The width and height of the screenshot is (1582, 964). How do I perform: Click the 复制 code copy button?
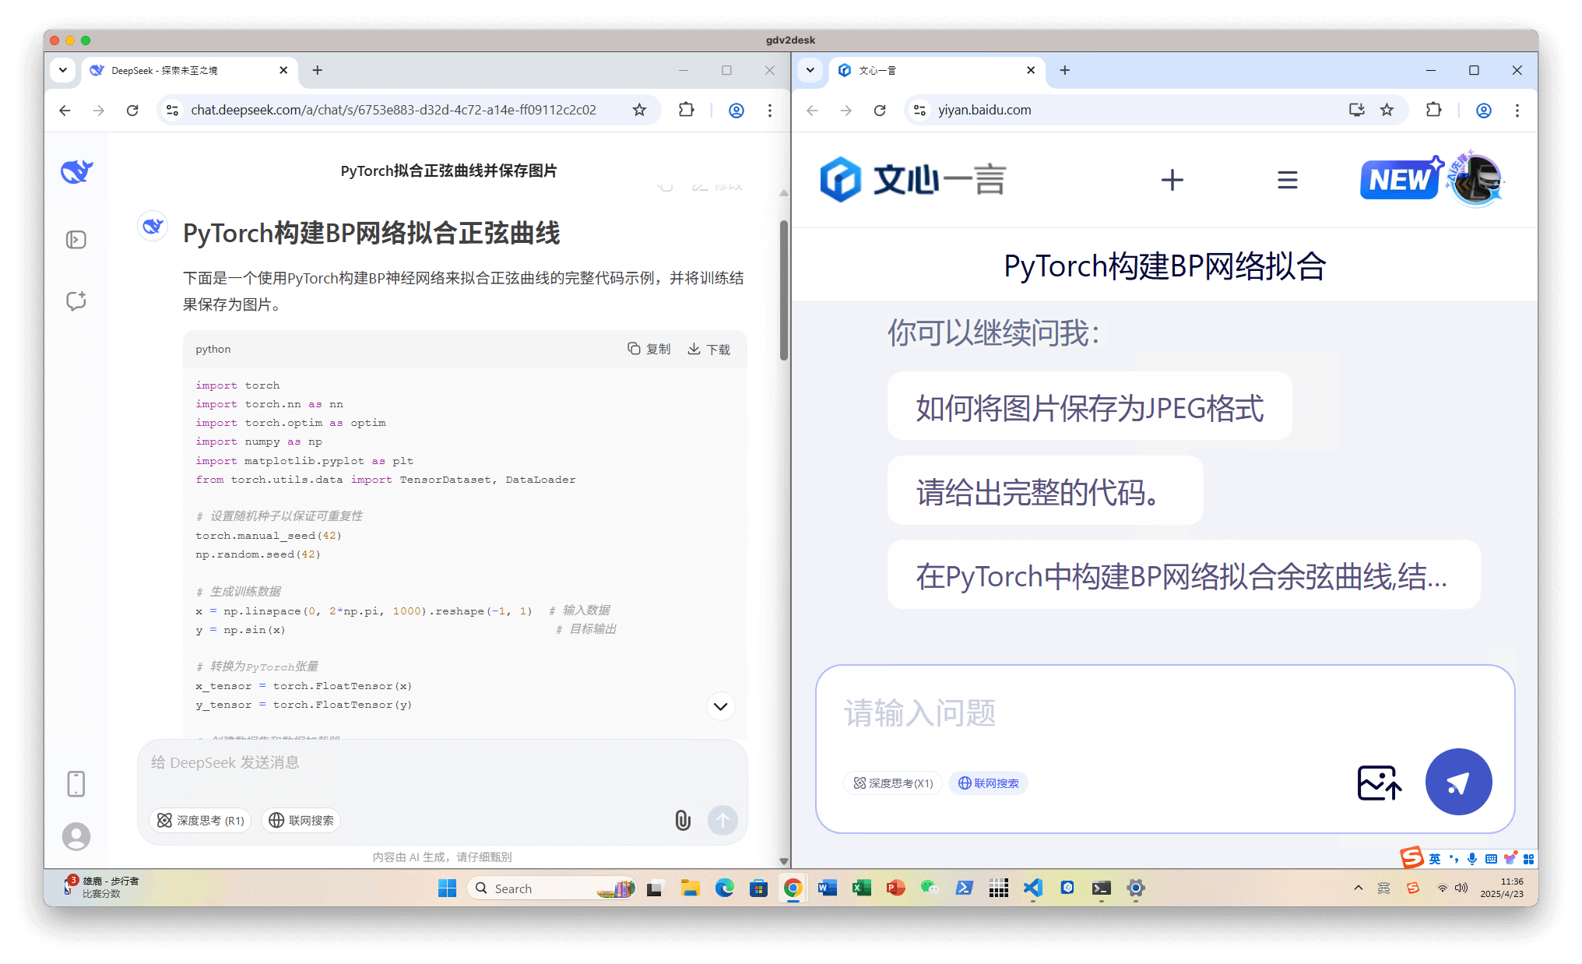(x=649, y=349)
